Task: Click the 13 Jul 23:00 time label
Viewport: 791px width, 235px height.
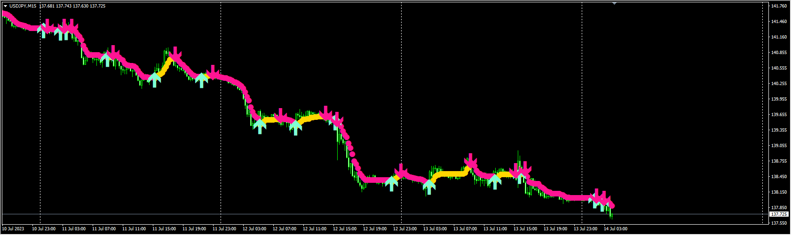Action: click(x=585, y=229)
